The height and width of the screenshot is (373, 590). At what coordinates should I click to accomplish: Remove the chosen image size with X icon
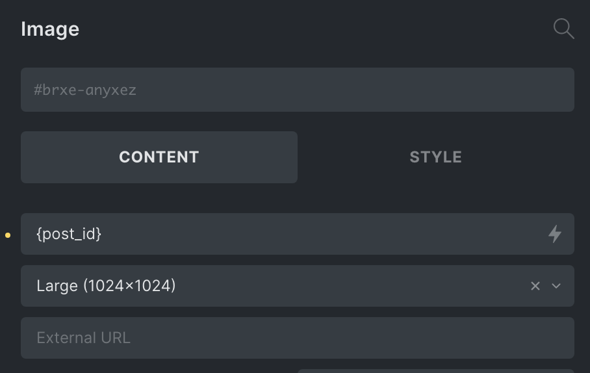[535, 286]
